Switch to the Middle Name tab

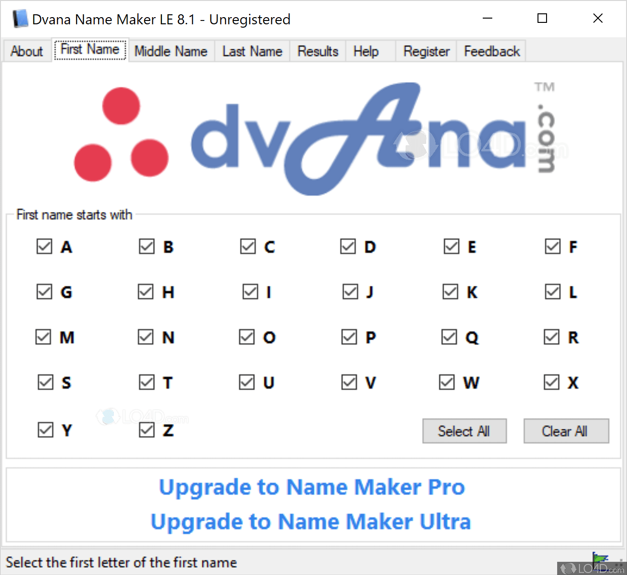(x=171, y=51)
